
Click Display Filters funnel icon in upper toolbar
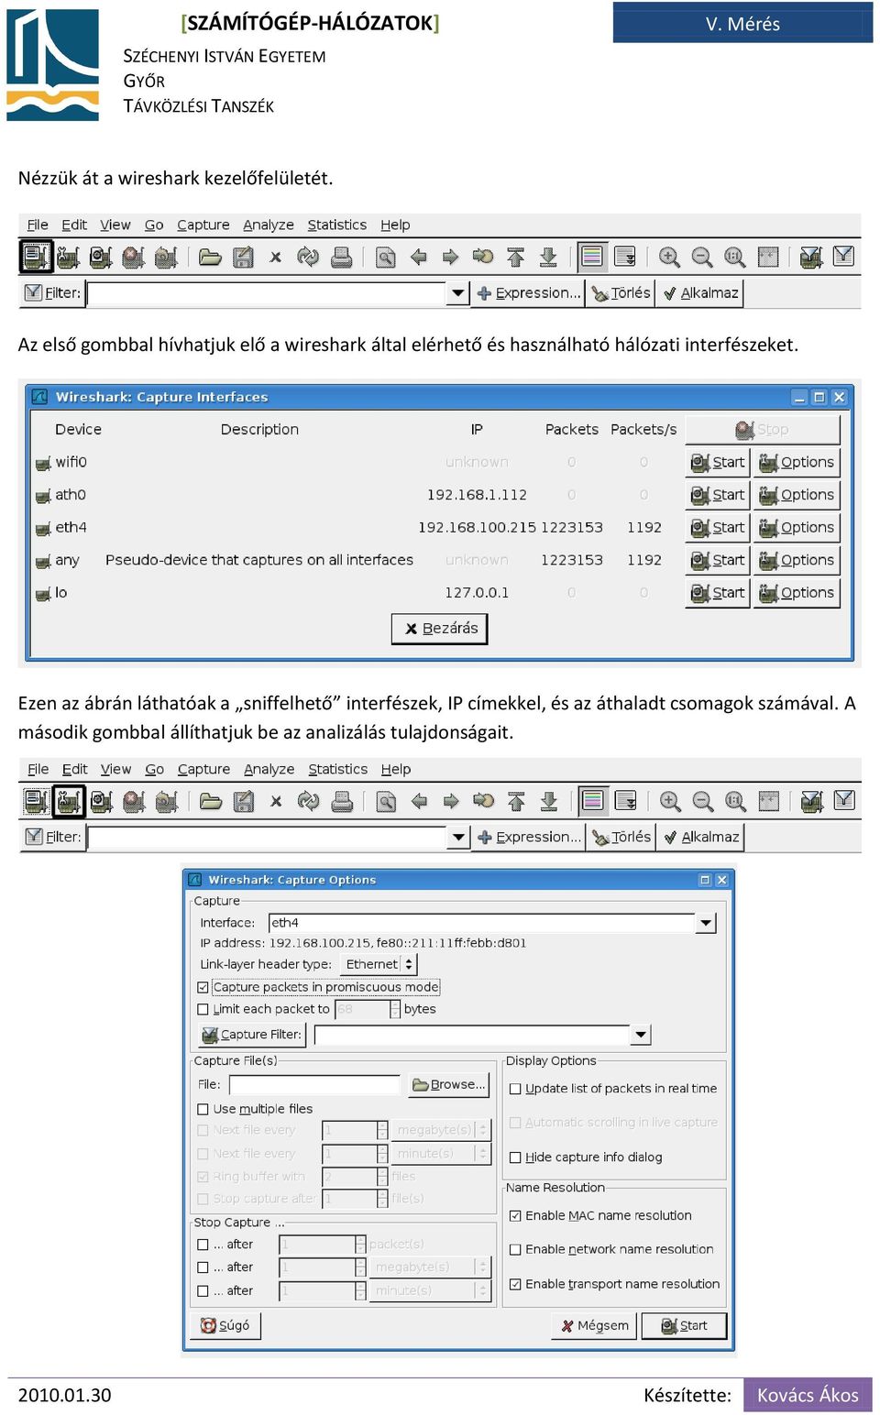843,257
